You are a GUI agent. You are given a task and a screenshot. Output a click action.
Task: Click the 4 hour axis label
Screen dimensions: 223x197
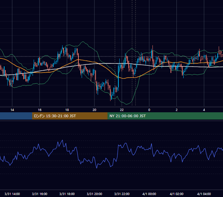(x=204, y=110)
